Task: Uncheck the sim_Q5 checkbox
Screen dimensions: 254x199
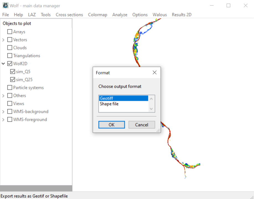Action: coord(12,72)
